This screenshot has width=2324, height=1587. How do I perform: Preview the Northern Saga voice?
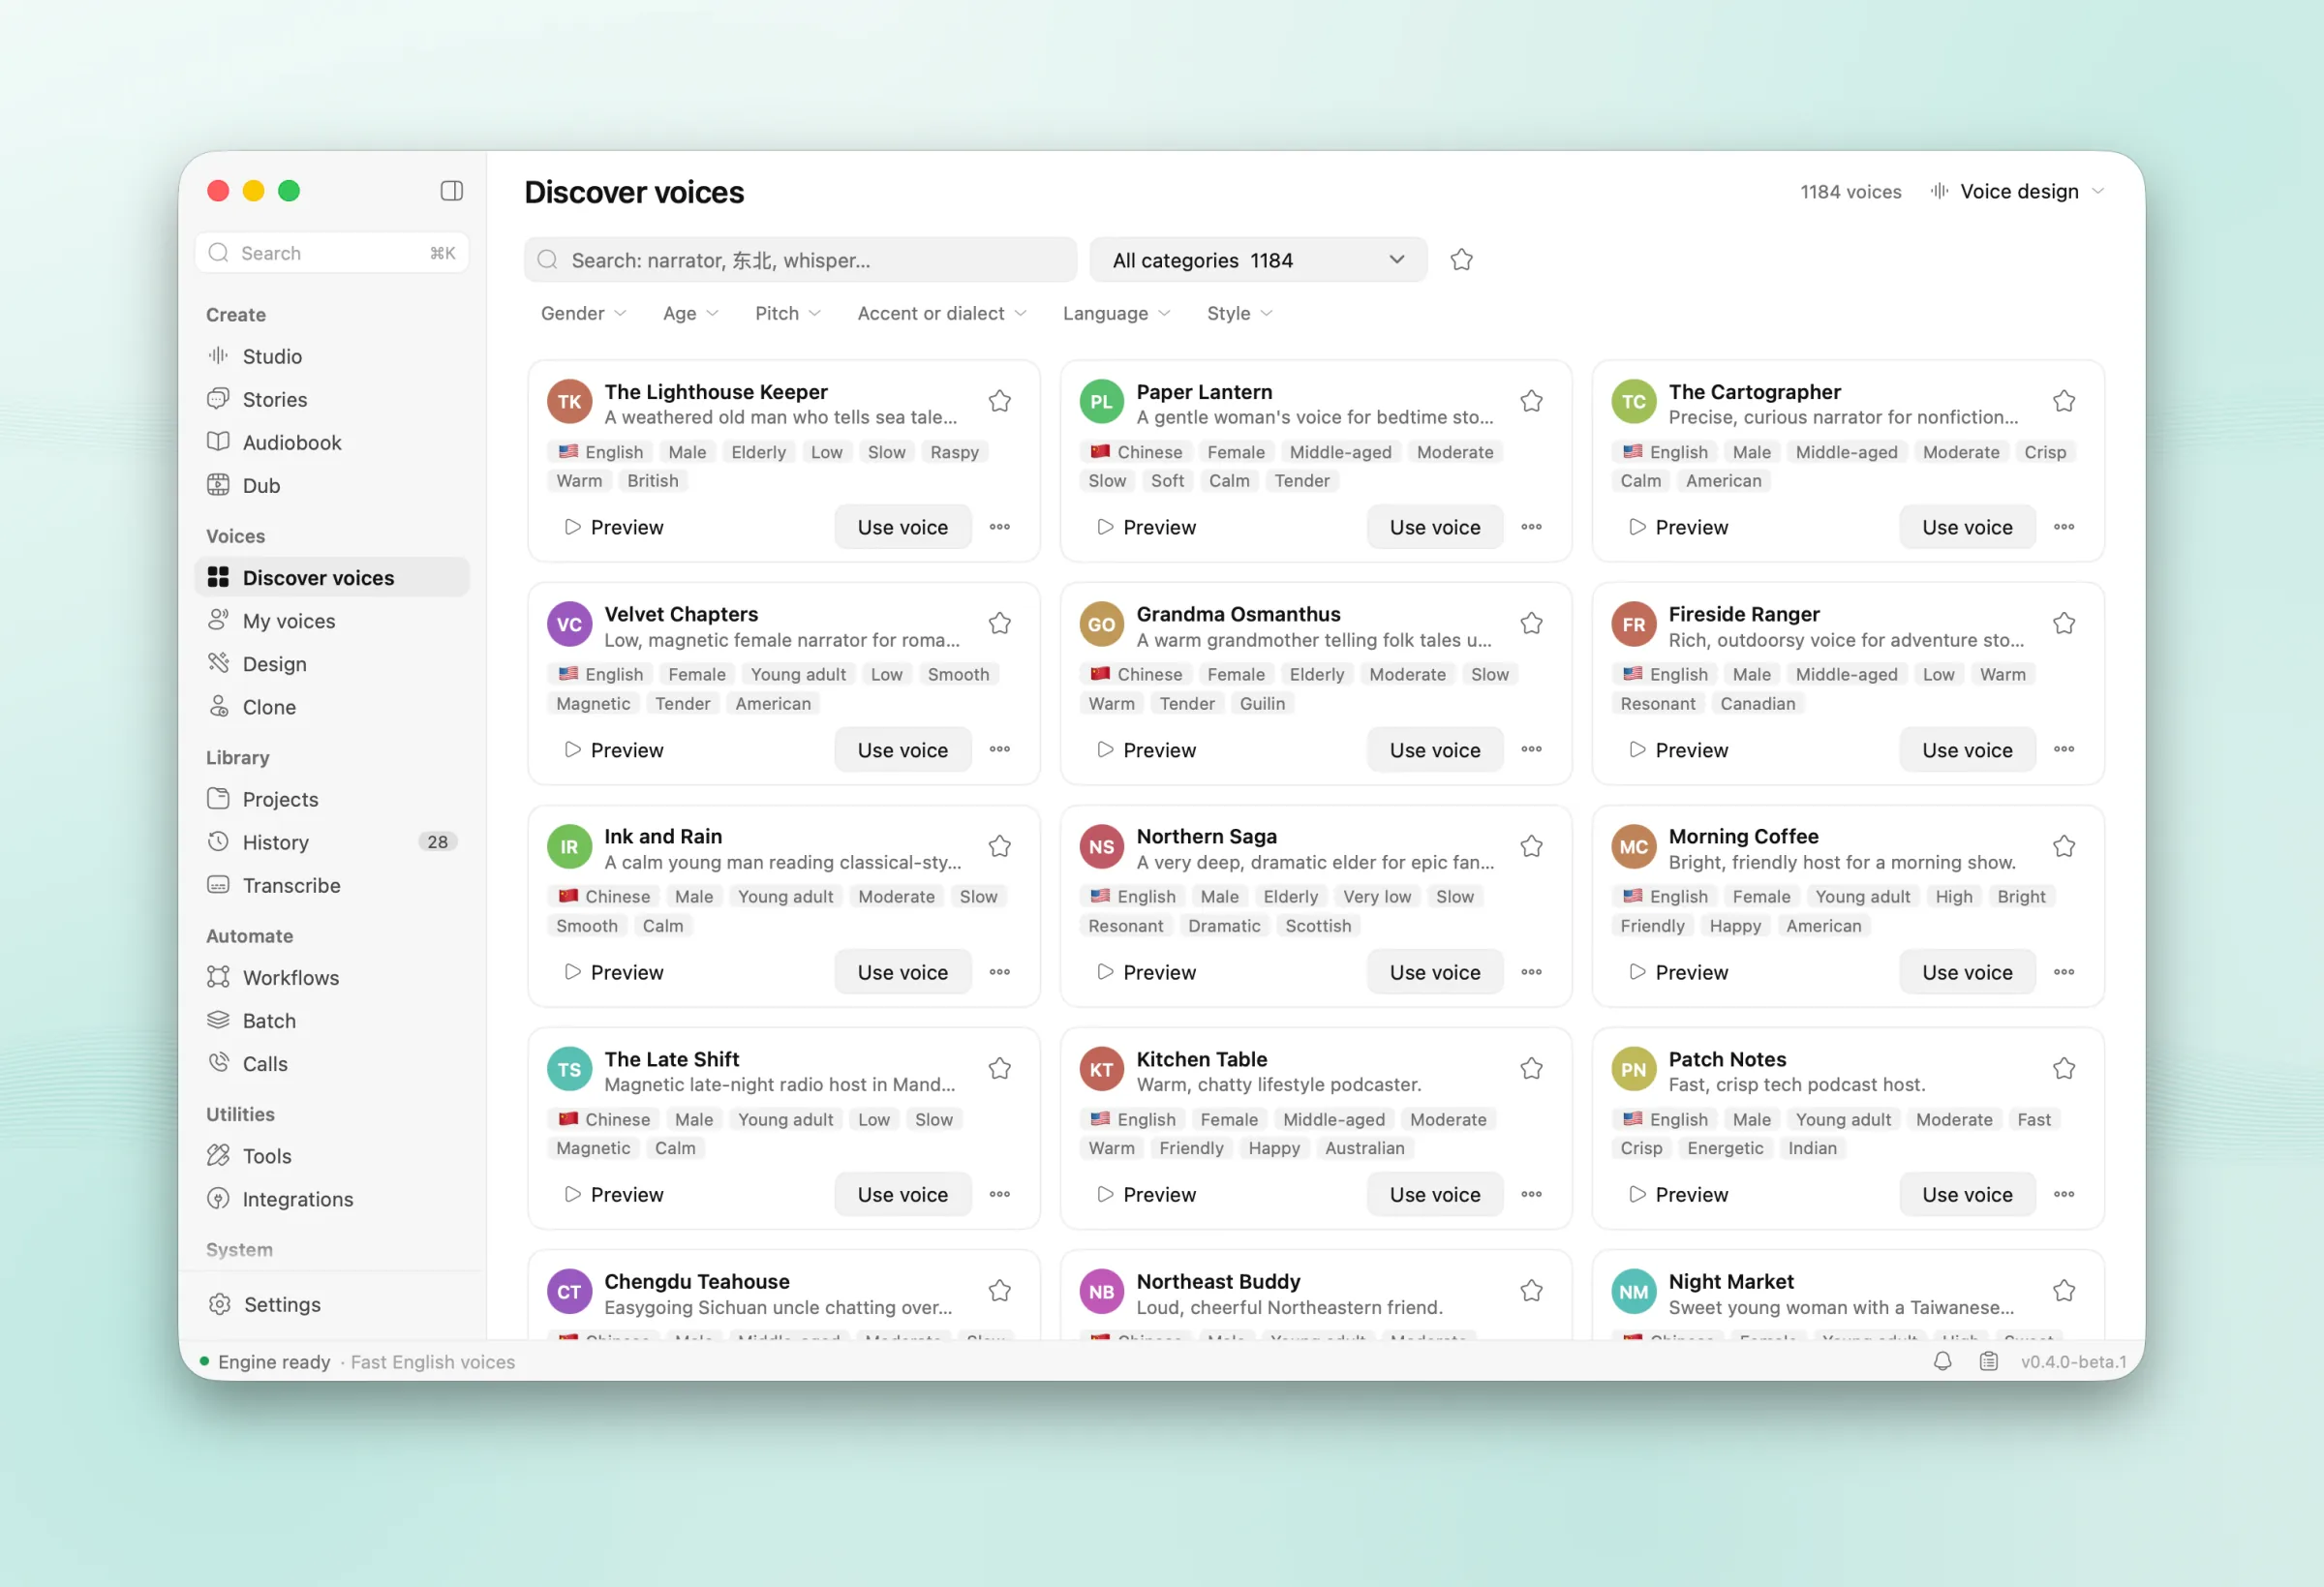pos(1146,972)
